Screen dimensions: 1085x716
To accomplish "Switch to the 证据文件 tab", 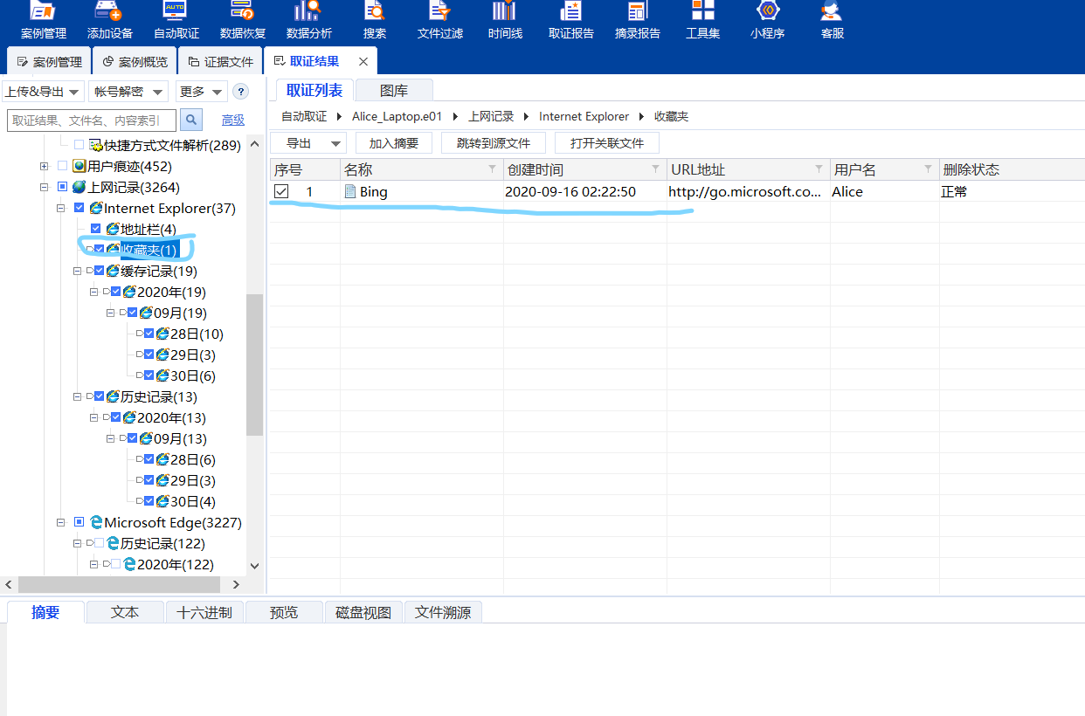I will (220, 62).
